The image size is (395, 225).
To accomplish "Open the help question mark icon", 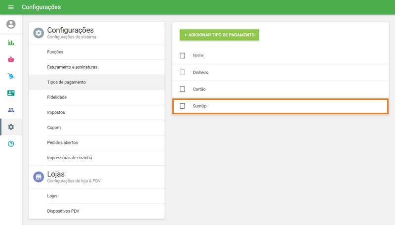I will click(x=11, y=144).
